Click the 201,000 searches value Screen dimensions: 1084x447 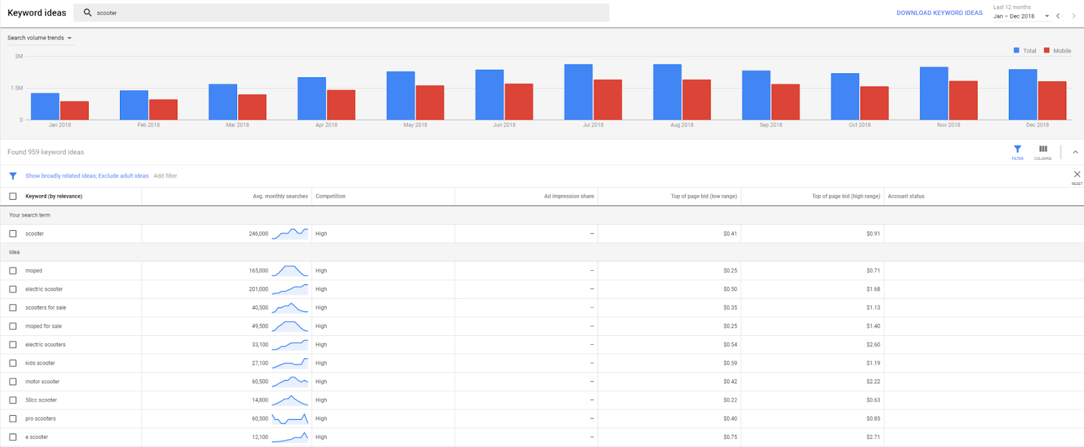258,289
